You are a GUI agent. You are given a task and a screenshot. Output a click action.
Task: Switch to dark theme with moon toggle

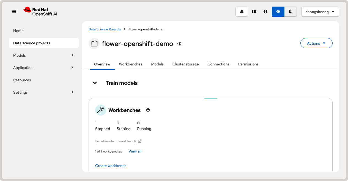pos(291,12)
